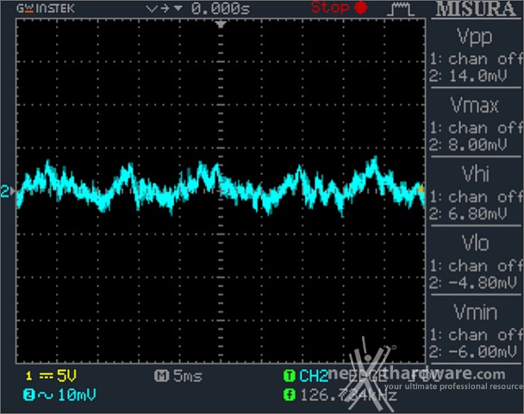The image size is (524, 414).
Task: Click the Vlo value -4.80mV
Action: pyautogui.click(x=483, y=283)
